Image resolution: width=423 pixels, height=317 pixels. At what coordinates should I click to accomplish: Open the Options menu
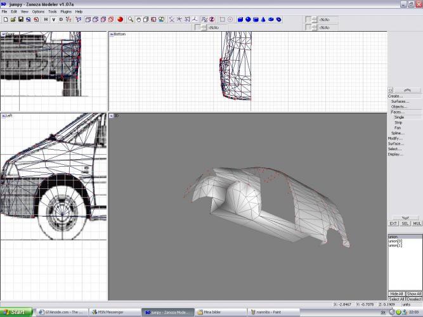point(39,11)
